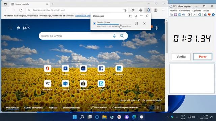Viewport: 216px width, 121px height.
Task: Open the Favorites star-list icon
Action: 133,10
